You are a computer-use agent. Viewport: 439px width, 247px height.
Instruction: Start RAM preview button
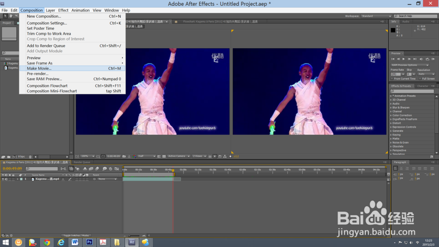433,59
